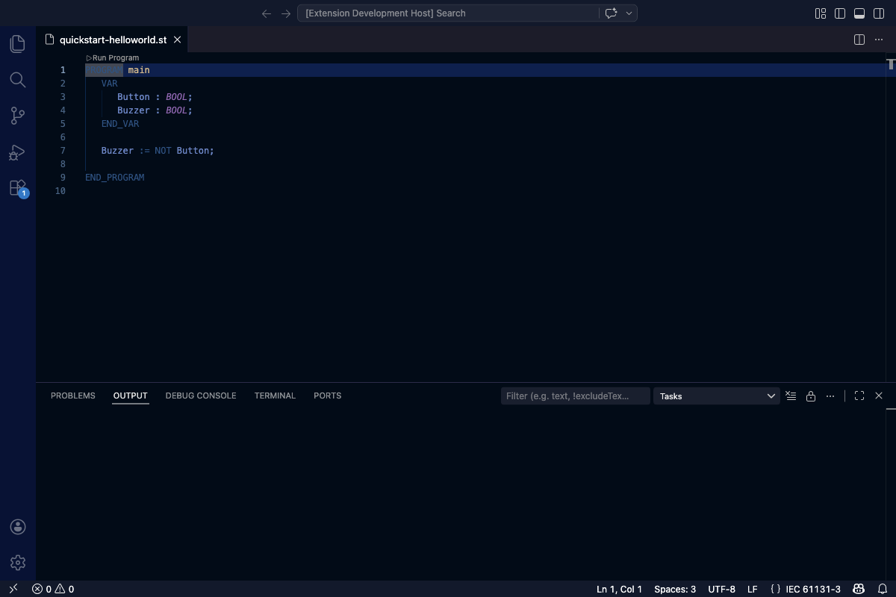Open more actions menu in the Output panel
This screenshot has height=597, width=896.
click(x=830, y=396)
